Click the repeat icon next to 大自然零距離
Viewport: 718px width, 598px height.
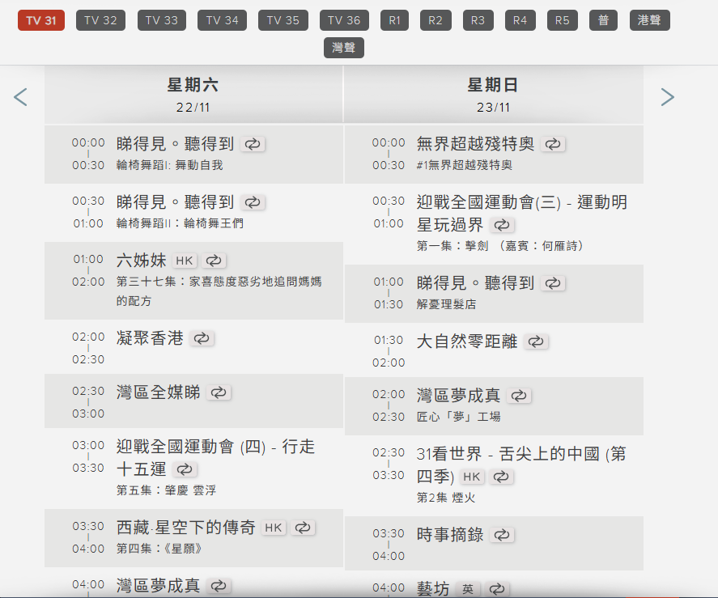click(x=535, y=341)
